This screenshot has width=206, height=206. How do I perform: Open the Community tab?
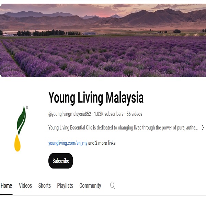(90, 185)
